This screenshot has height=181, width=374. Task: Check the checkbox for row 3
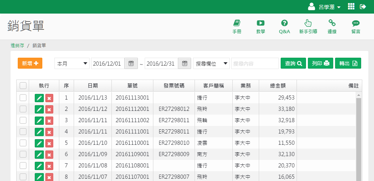(x=23, y=120)
